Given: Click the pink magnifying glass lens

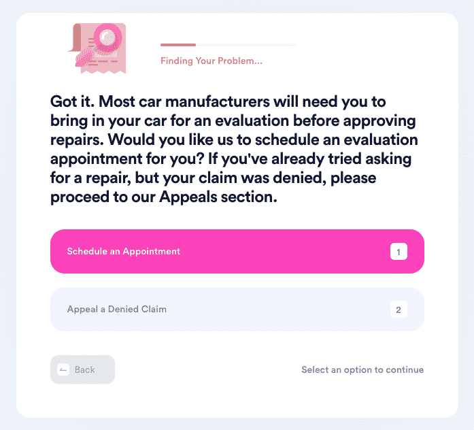Looking at the screenshot, I should (x=107, y=37).
